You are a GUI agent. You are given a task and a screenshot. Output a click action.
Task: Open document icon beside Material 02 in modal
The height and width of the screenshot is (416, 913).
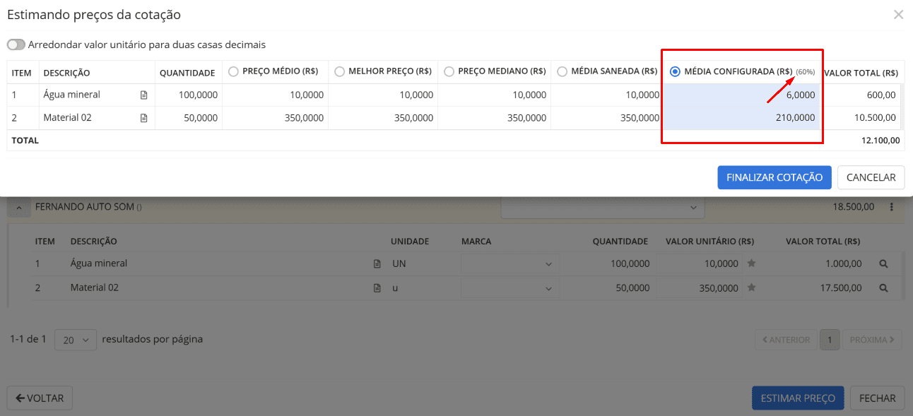[144, 118]
